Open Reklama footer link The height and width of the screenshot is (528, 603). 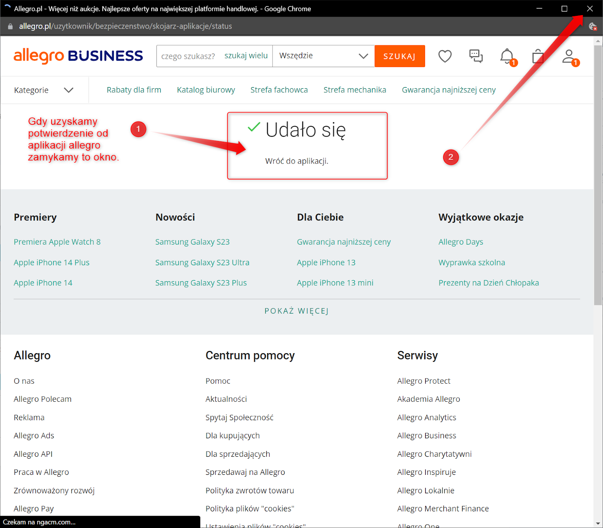pyautogui.click(x=29, y=418)
